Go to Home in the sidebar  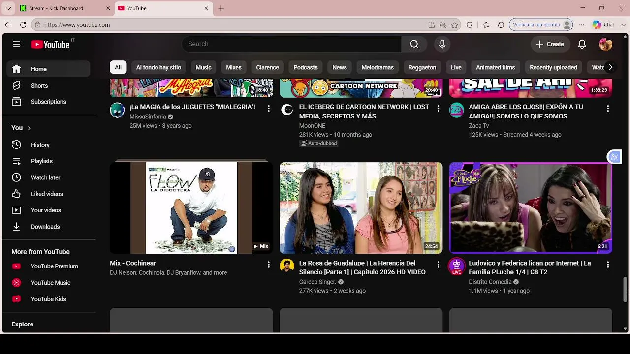pyautogui.click(x=48, y=69)
